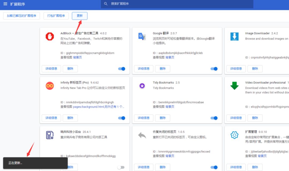Delete the Infinity 新标签页 extension
289x171 pixels.
point(70,118)
